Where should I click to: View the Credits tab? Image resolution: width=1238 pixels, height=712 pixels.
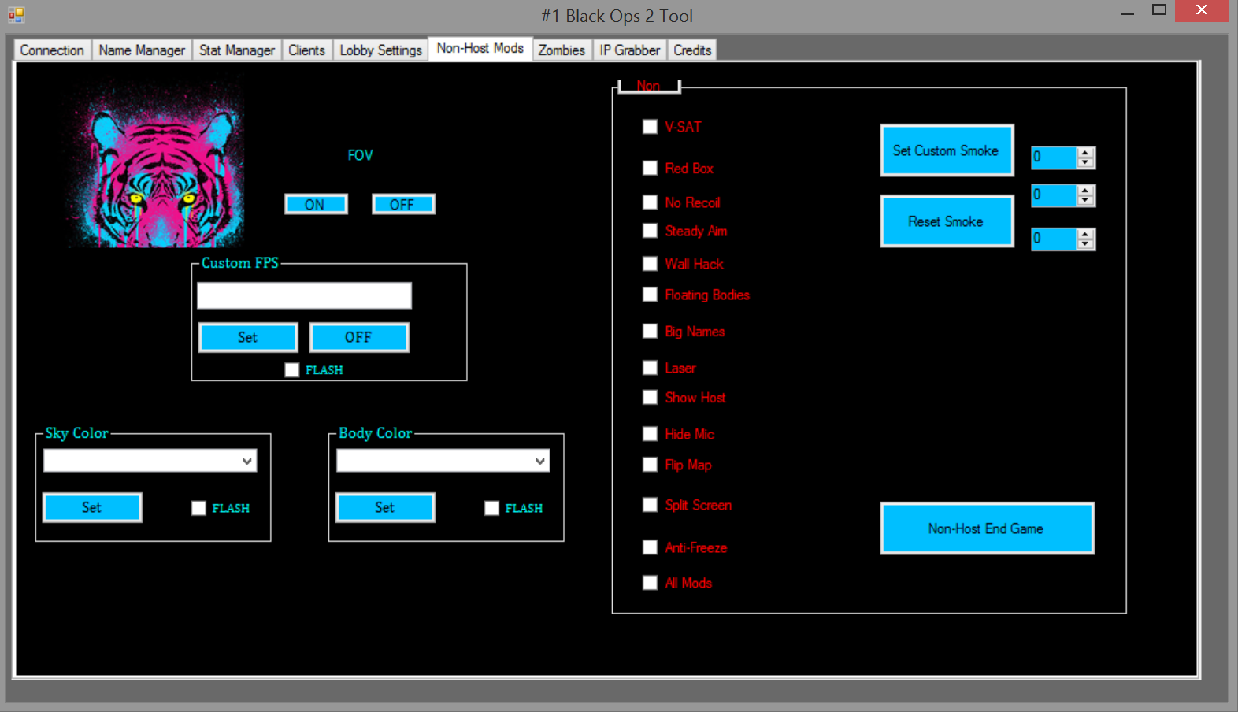pos(692,50)
